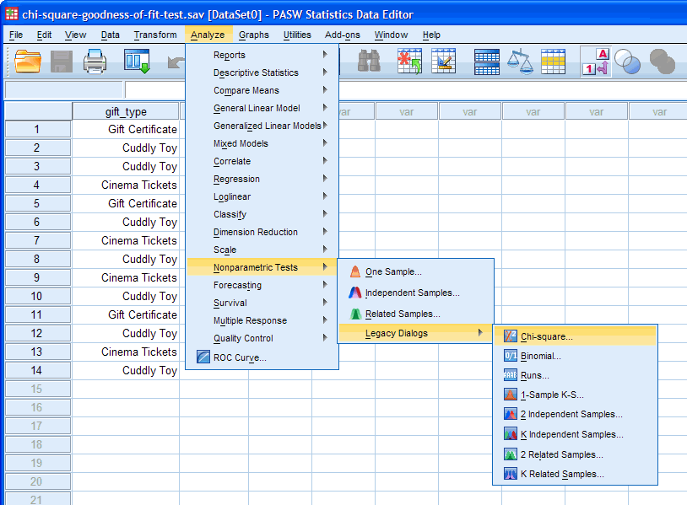Expand the General Linear Model submenu

262,108
